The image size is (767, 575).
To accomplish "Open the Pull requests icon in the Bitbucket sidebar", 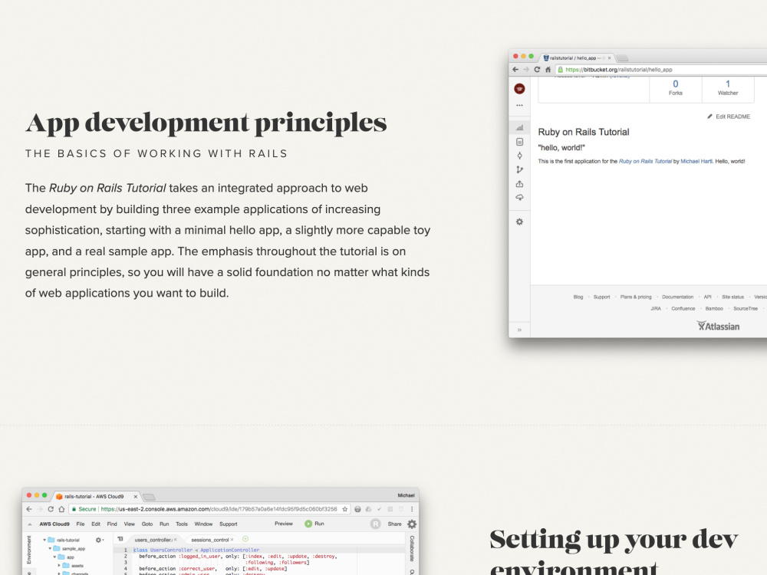I will tap(519, 184).
